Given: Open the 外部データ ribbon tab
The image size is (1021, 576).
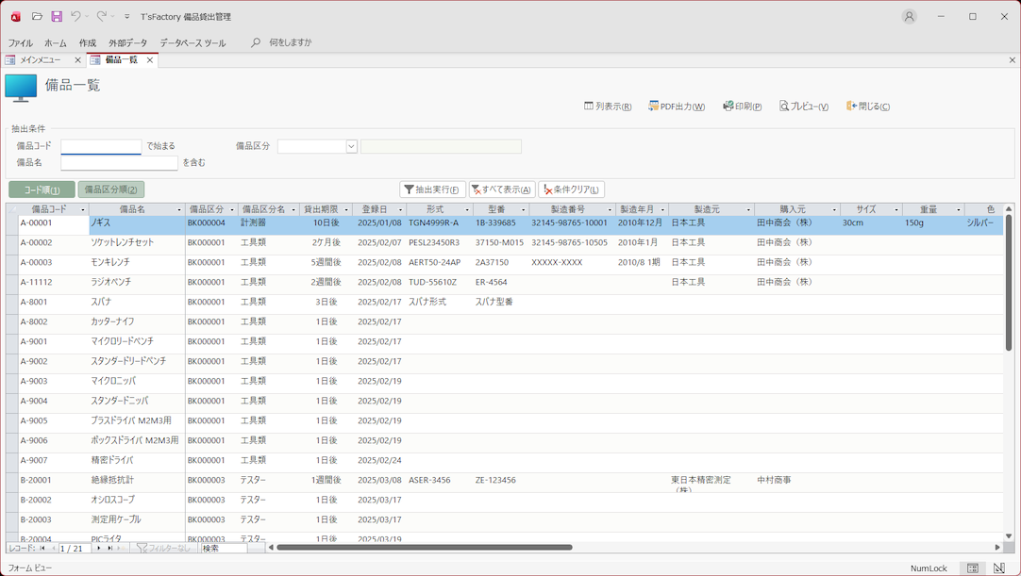Looking at the screenshot, I should [127, 43].
